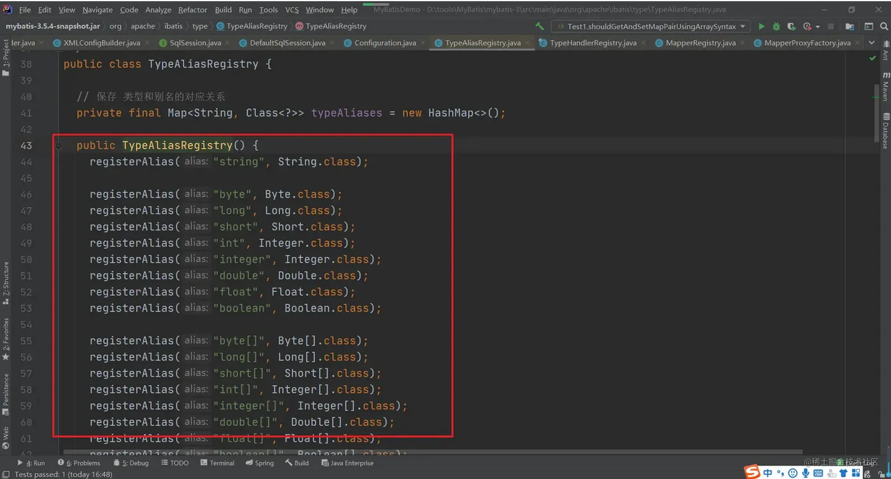The image size is (891, 479).
Task: Start debugging with the bug icon
Action: point(776,26)
